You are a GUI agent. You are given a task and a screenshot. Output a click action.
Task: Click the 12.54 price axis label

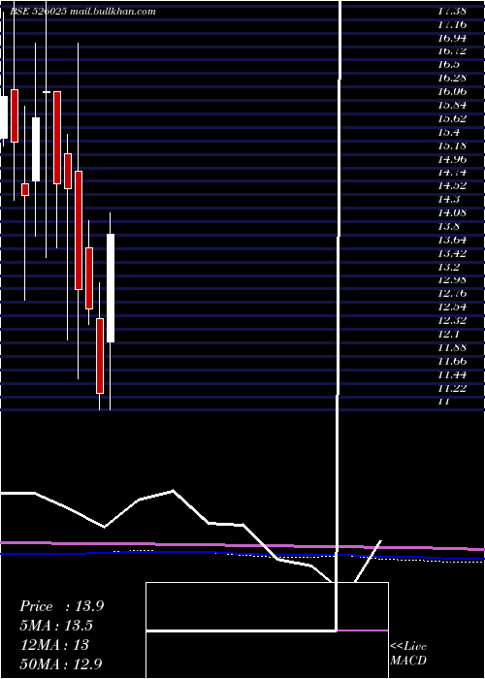click(x=452, y=307)
